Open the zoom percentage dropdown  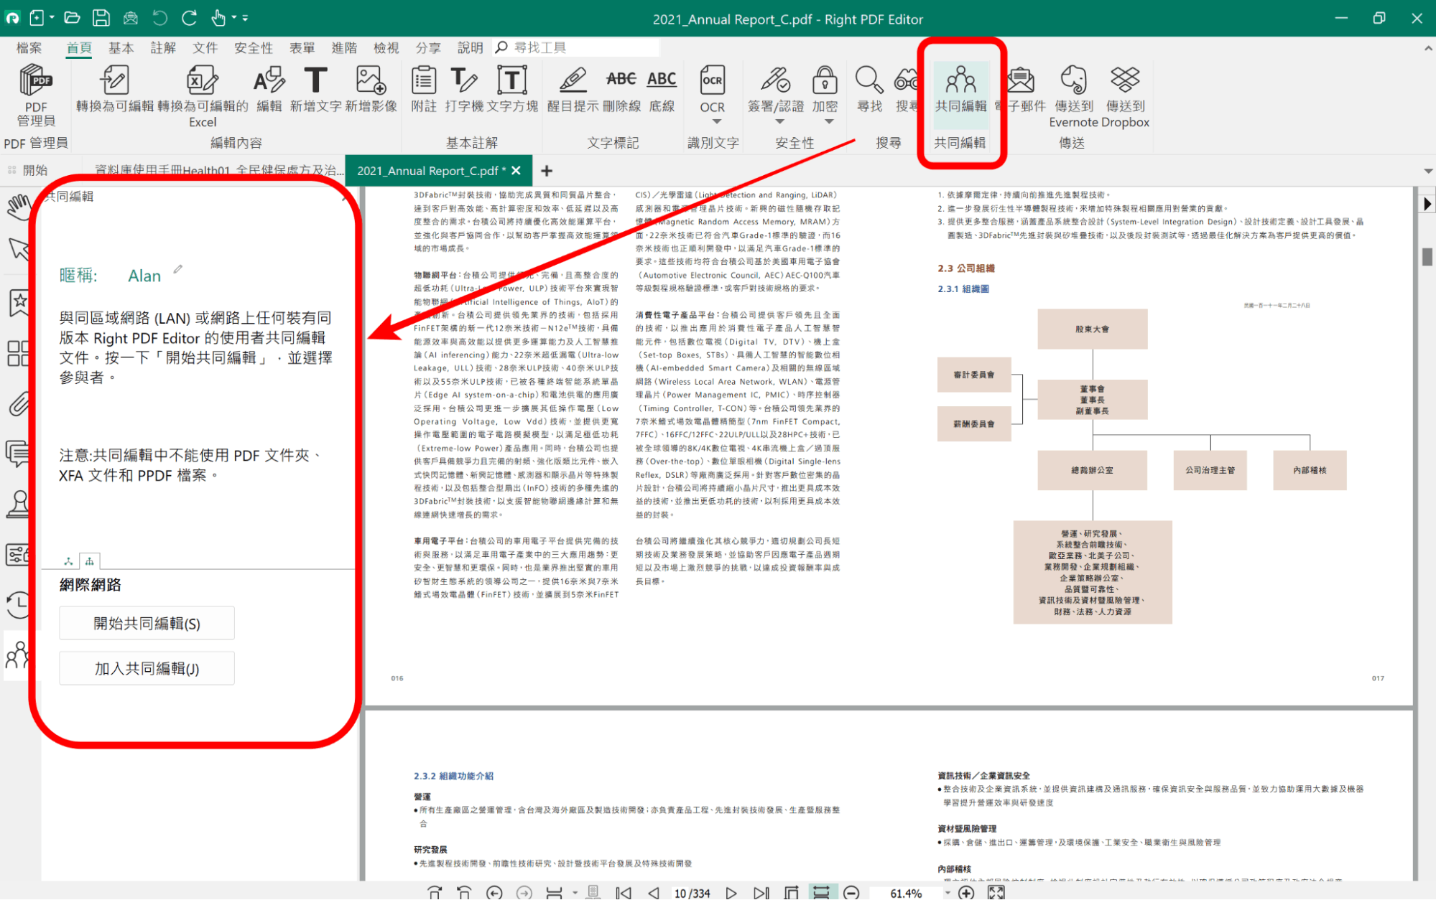click(948, 892)
